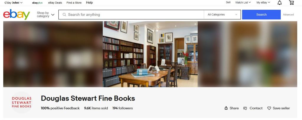Click the Save seller heart icon
302x120 pixels.
[269, 108]
